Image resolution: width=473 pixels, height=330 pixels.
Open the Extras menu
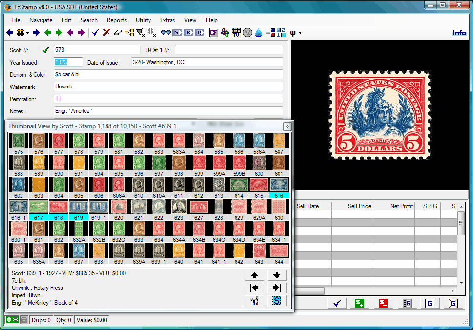(x=167, y=20)
